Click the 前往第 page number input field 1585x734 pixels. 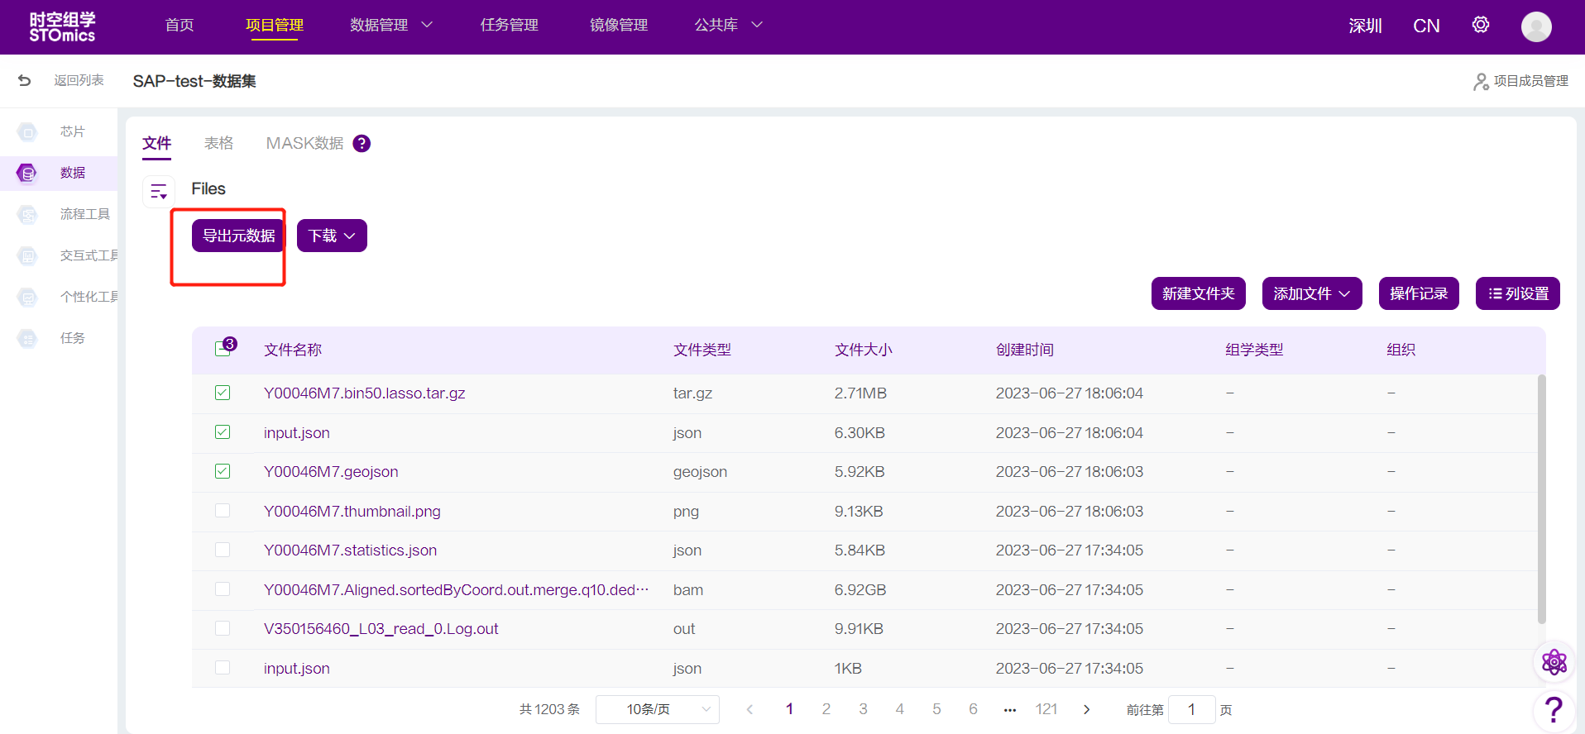[x=1191, y=709]
